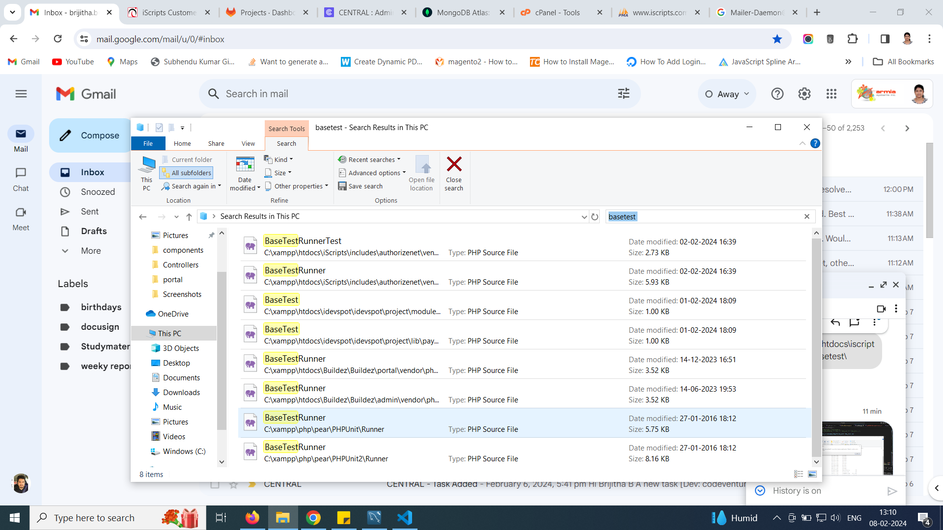Click the Save search icon

[x=342, y=186]
